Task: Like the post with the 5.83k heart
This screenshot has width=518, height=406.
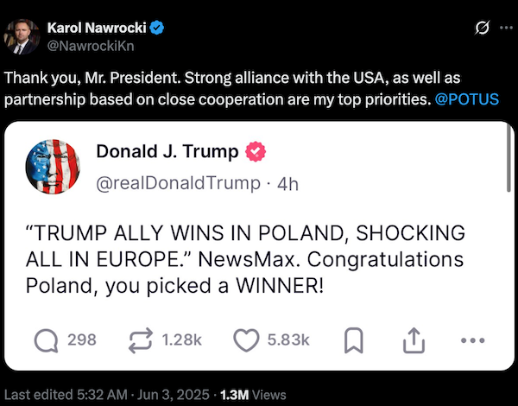Action: [247, 339]
